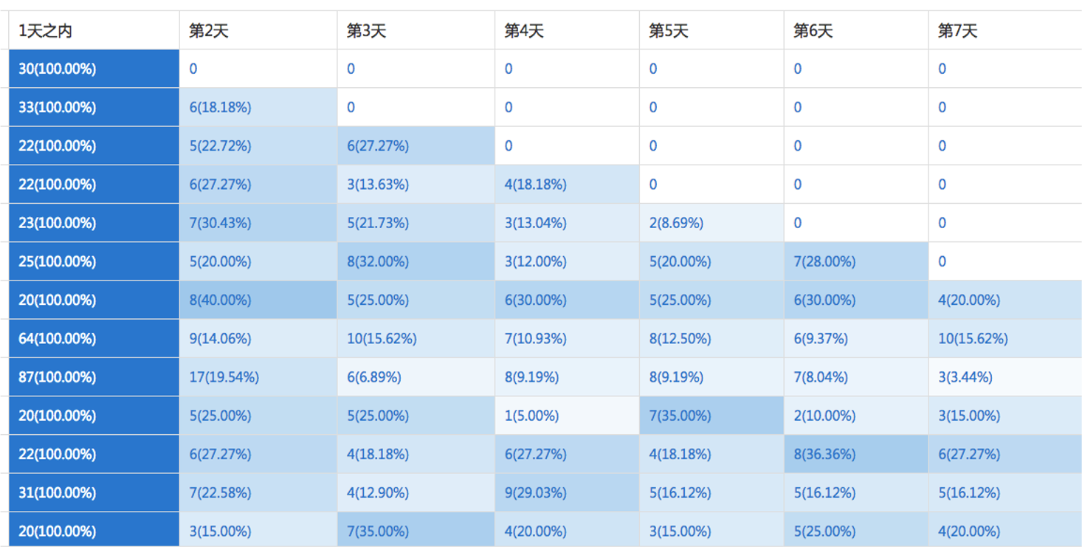Click the 7(35.00%) cell under 第5天
Viewport: 1082px width, 550px height.
coord(680,416)
